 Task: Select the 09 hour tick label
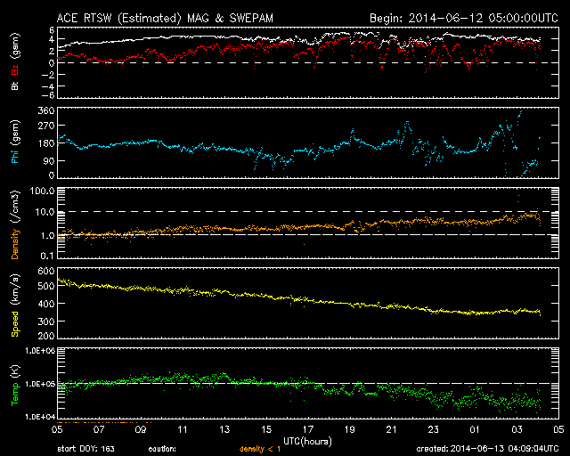pyautogui.click(x=141, y=429)
